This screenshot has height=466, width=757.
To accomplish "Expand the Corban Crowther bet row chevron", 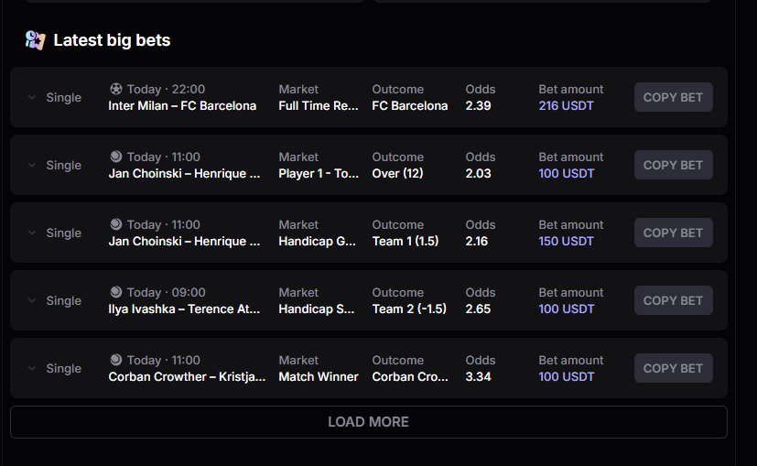I will [x=32, y=369].
